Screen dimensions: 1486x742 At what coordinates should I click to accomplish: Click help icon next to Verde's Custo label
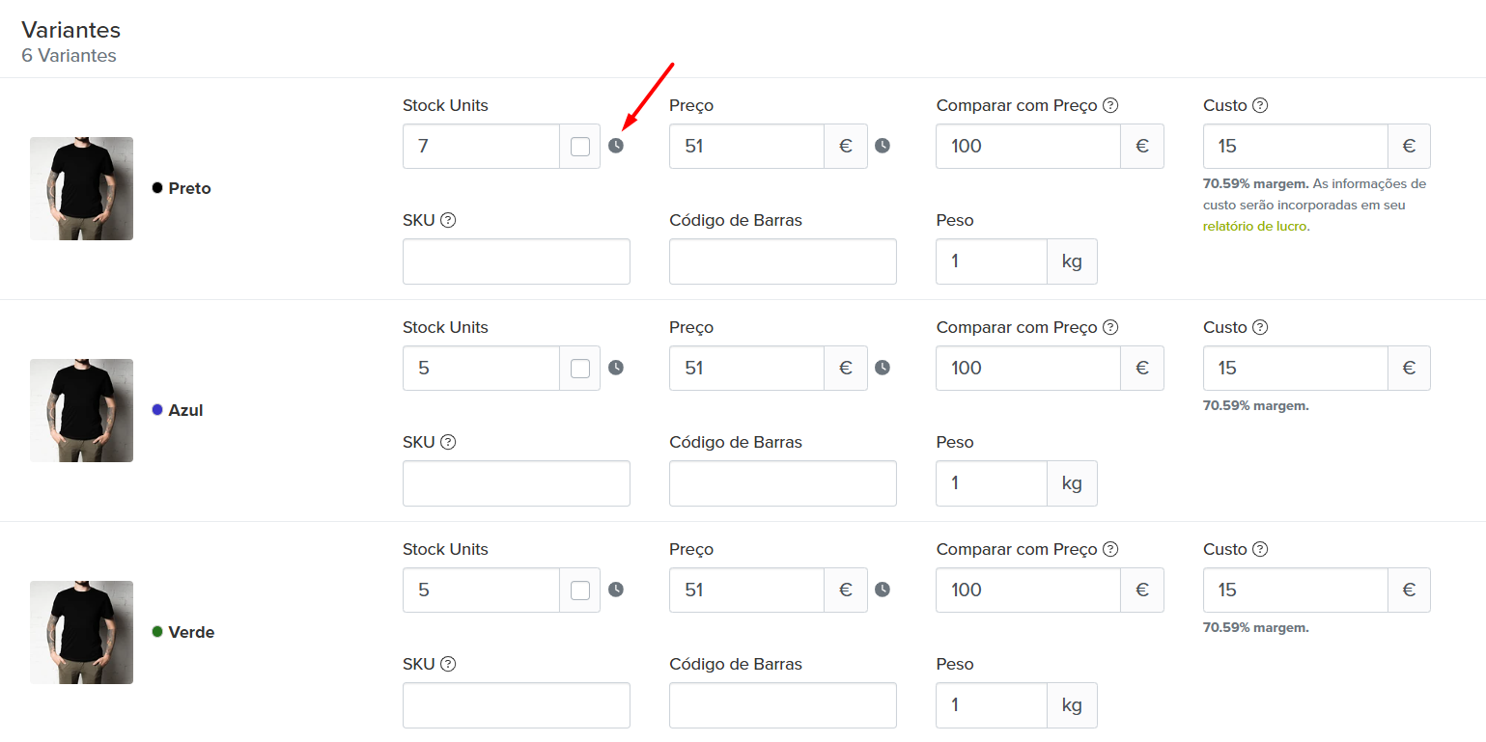point(1259,550)
